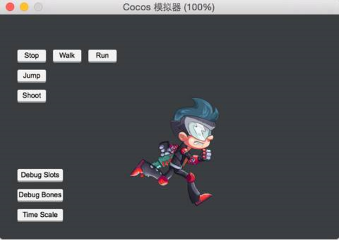Fire using the Shoot button
The image size is (339, 240).
point(31,96)
